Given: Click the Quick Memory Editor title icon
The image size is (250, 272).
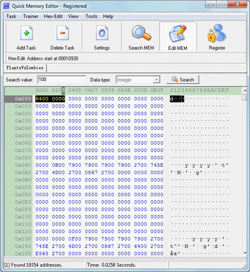Looking at the screenshot, I should coord(6,6).
